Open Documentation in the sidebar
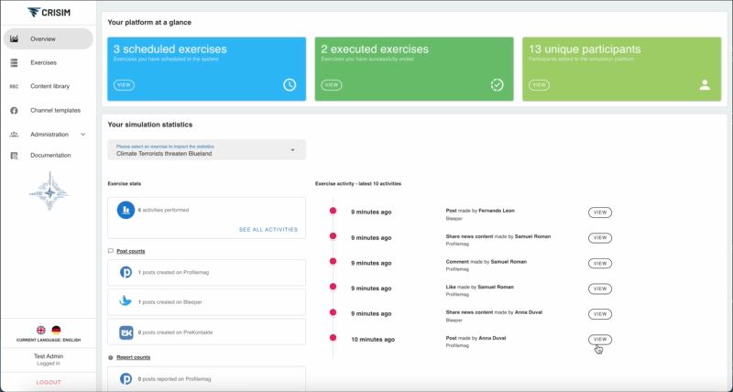 click(49, 156)
